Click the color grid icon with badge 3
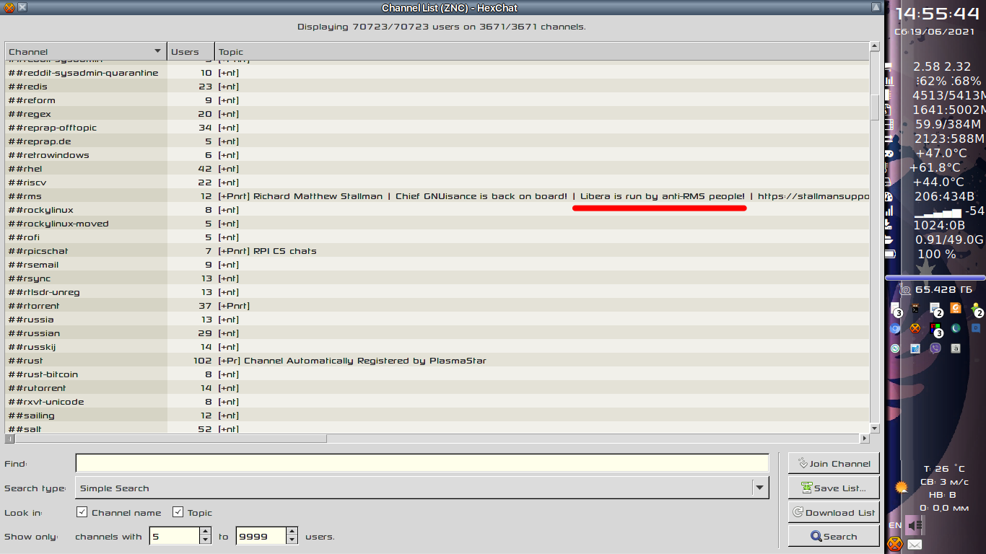The image size is (986, 554). tap(935, 328)
